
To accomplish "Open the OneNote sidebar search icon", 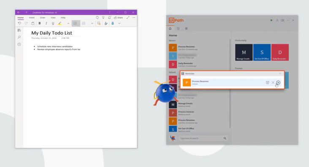I will pyautogui.click(x=19, y=37).
